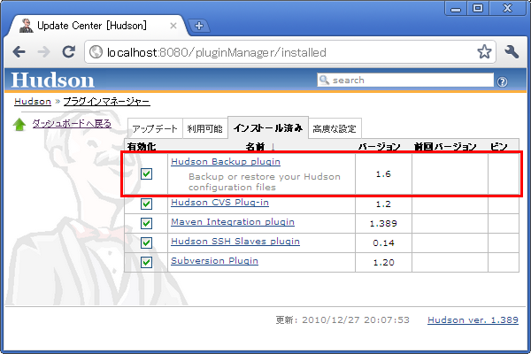Click the version 1.20 cell

383,263
